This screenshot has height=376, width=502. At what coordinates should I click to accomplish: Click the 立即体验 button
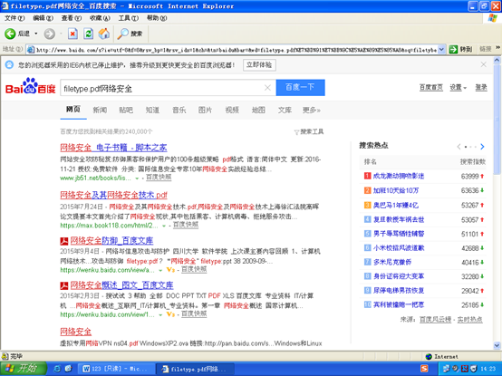tap(259, 65)
